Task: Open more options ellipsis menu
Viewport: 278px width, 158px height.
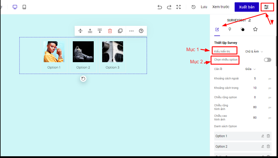Action: point(131,31)
